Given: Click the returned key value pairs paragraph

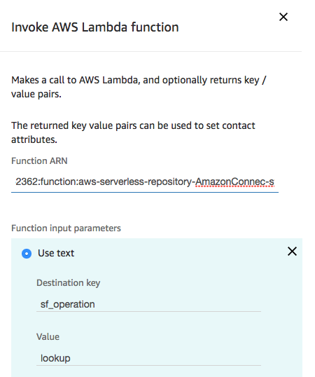Looking at the screenshot, I should [x=133, y=132].
